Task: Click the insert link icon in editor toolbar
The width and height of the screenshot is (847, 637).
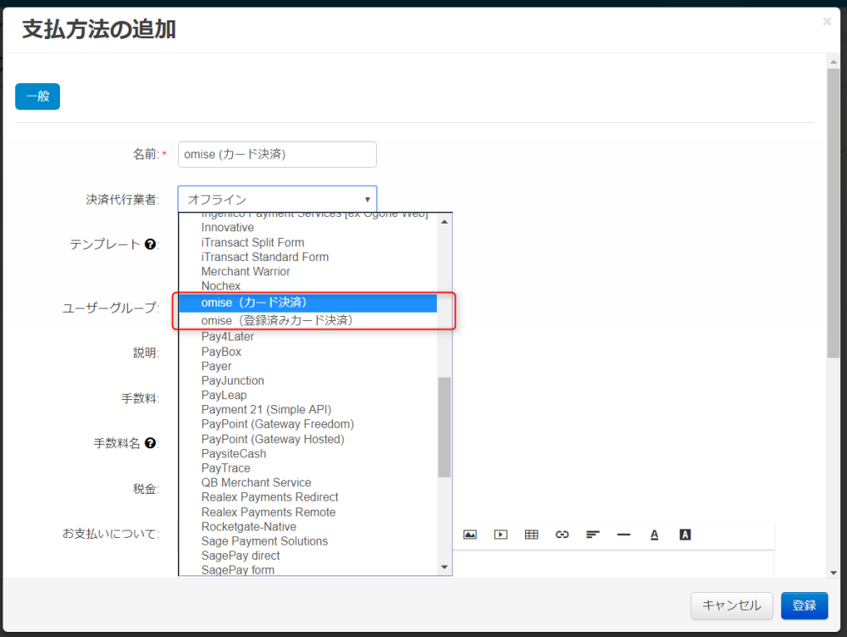Action: [x=562, y=535]
